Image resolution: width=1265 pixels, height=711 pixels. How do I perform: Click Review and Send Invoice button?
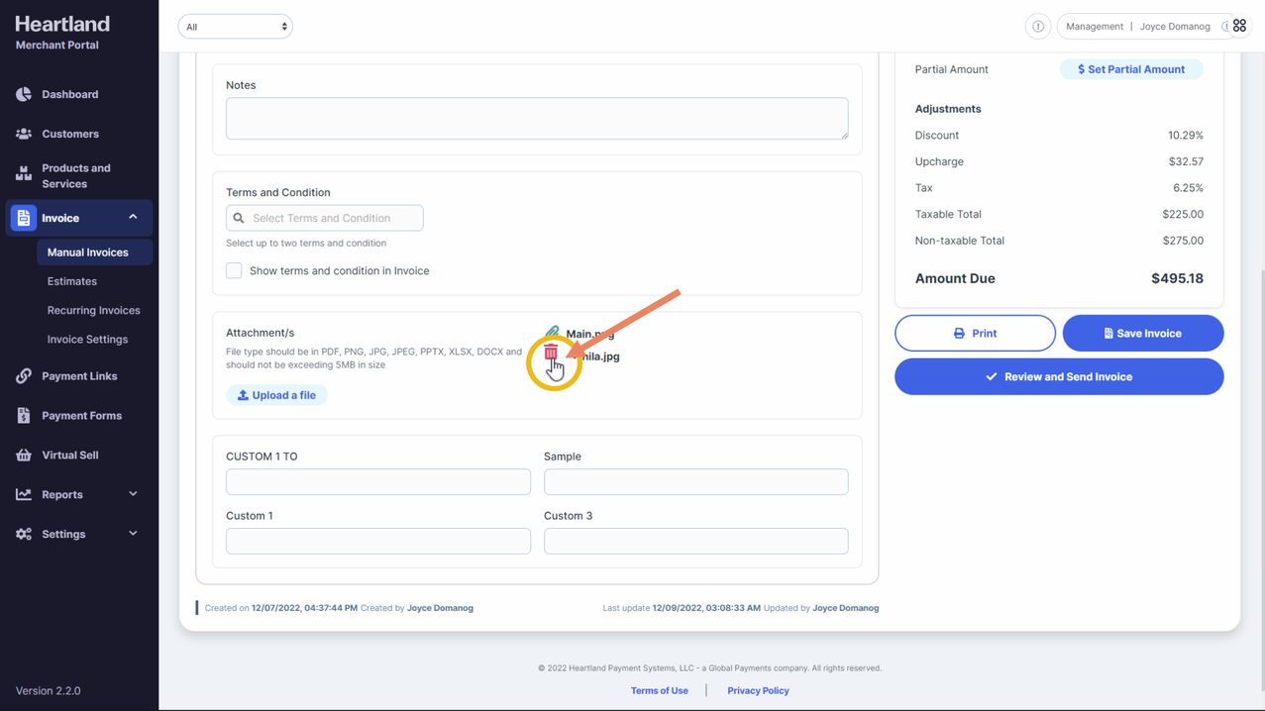pyautogui.click(x=1058, y=377)
